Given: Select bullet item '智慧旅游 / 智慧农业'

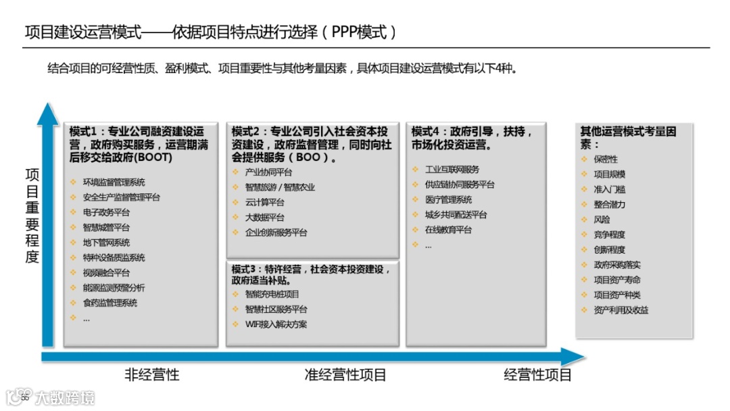Looking at the screenshot, I should [280, 187].
